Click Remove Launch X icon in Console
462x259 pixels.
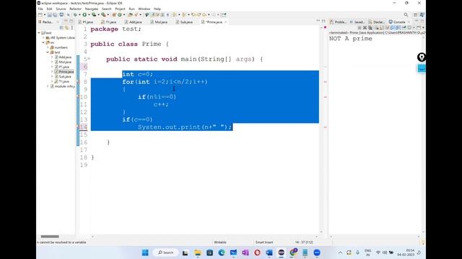365,27
